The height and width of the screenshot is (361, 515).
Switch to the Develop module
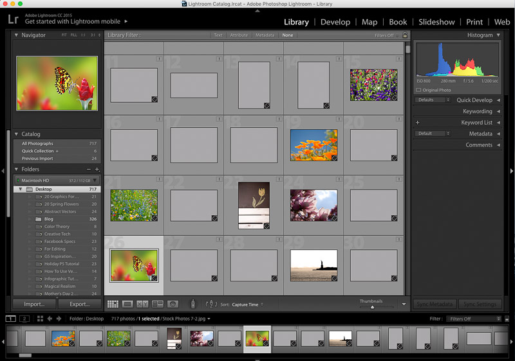(x=335, y=22)
